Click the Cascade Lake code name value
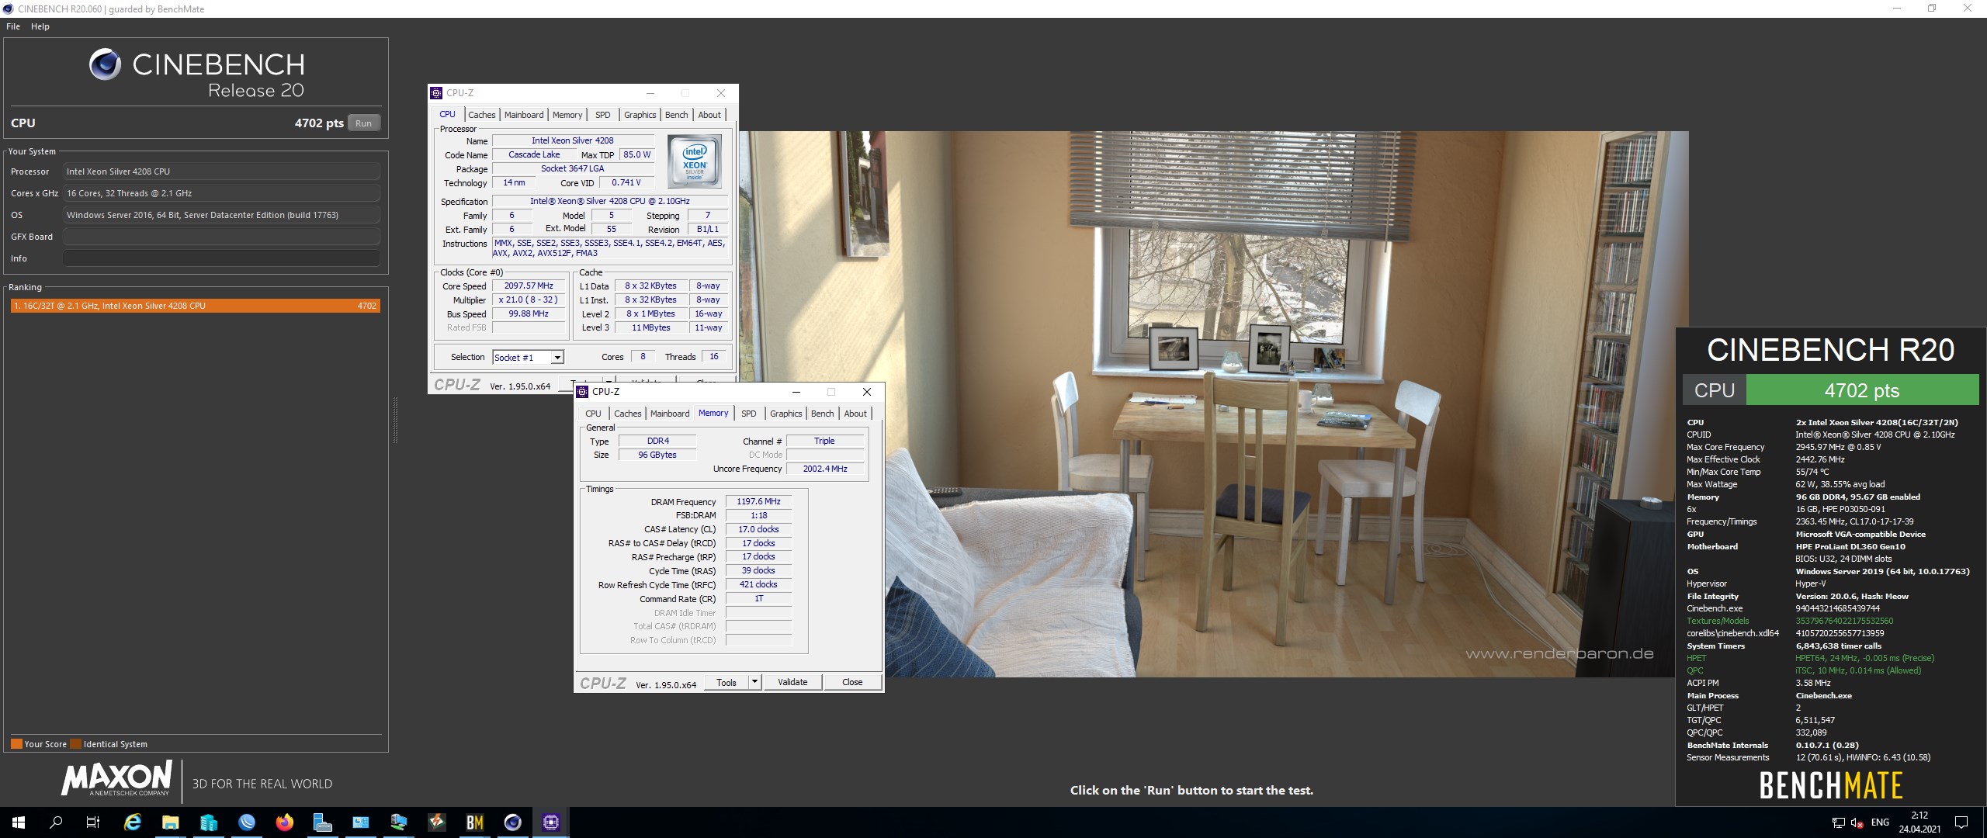This screenshot has width=1987, height=838. tap(534, 154)
